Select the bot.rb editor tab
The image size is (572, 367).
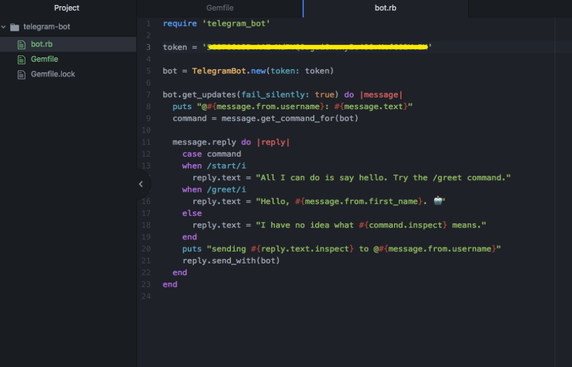click(x=386, y=8)
